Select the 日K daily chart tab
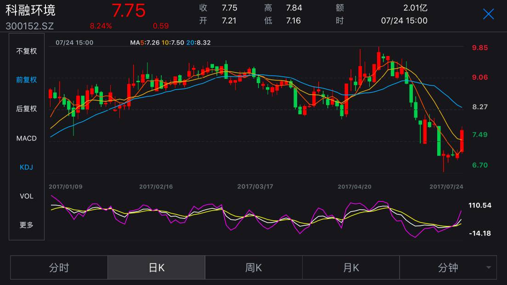This screenshot has width=507, height=285. coord(156,268)
